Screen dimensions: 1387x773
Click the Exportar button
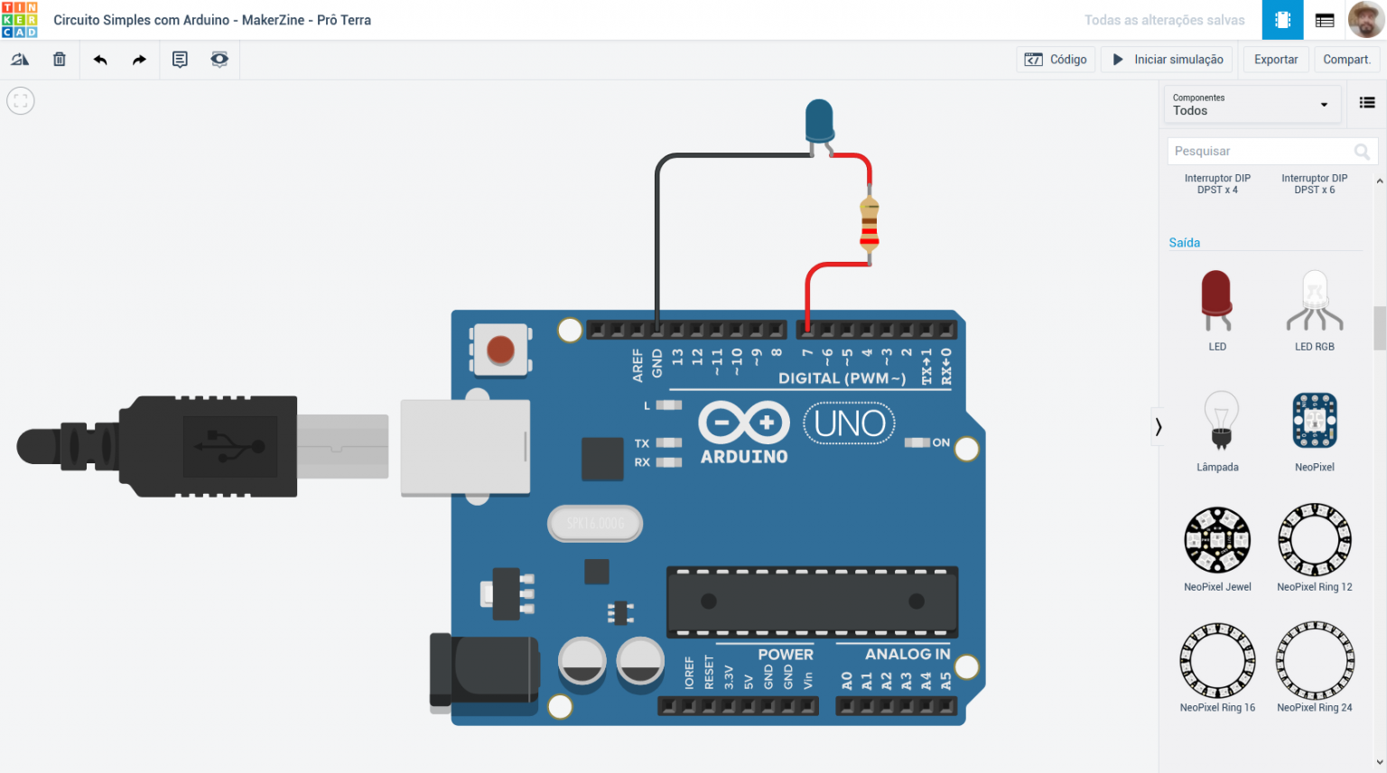click(1275, 59)
